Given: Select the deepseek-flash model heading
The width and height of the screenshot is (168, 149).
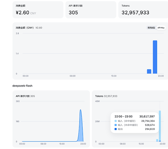Looking at the screenshot, I should tap(22, 86).
